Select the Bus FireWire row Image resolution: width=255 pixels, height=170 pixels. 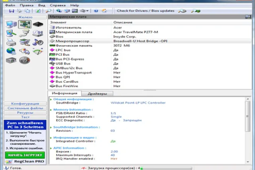[150, 86]
